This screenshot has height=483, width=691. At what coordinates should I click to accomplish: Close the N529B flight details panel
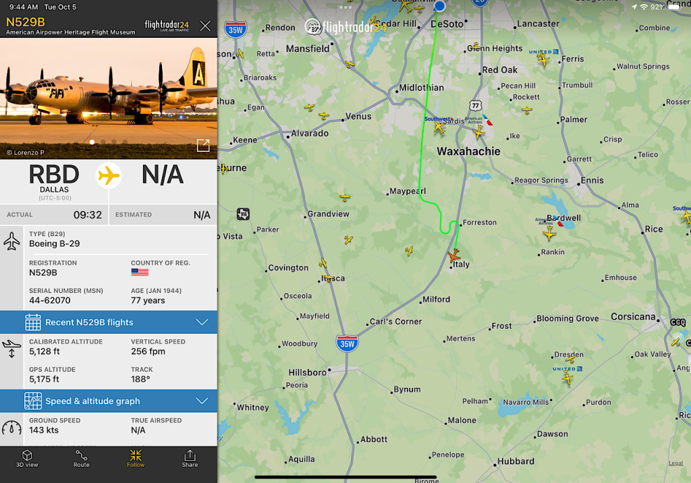tap(205, 26)
